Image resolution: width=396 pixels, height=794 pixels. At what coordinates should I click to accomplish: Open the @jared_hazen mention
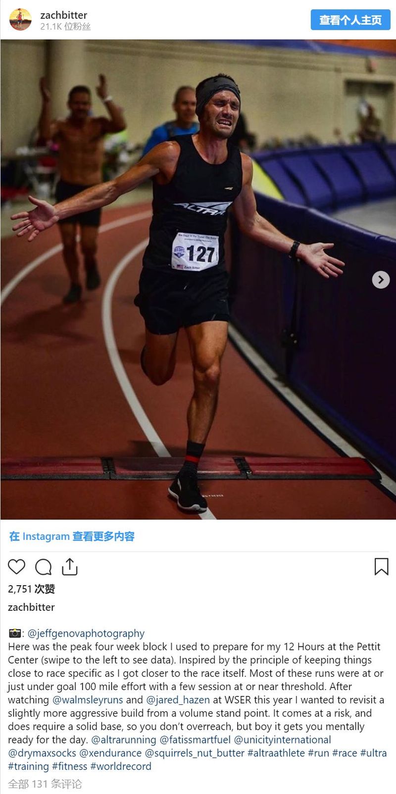pos(178,700)
